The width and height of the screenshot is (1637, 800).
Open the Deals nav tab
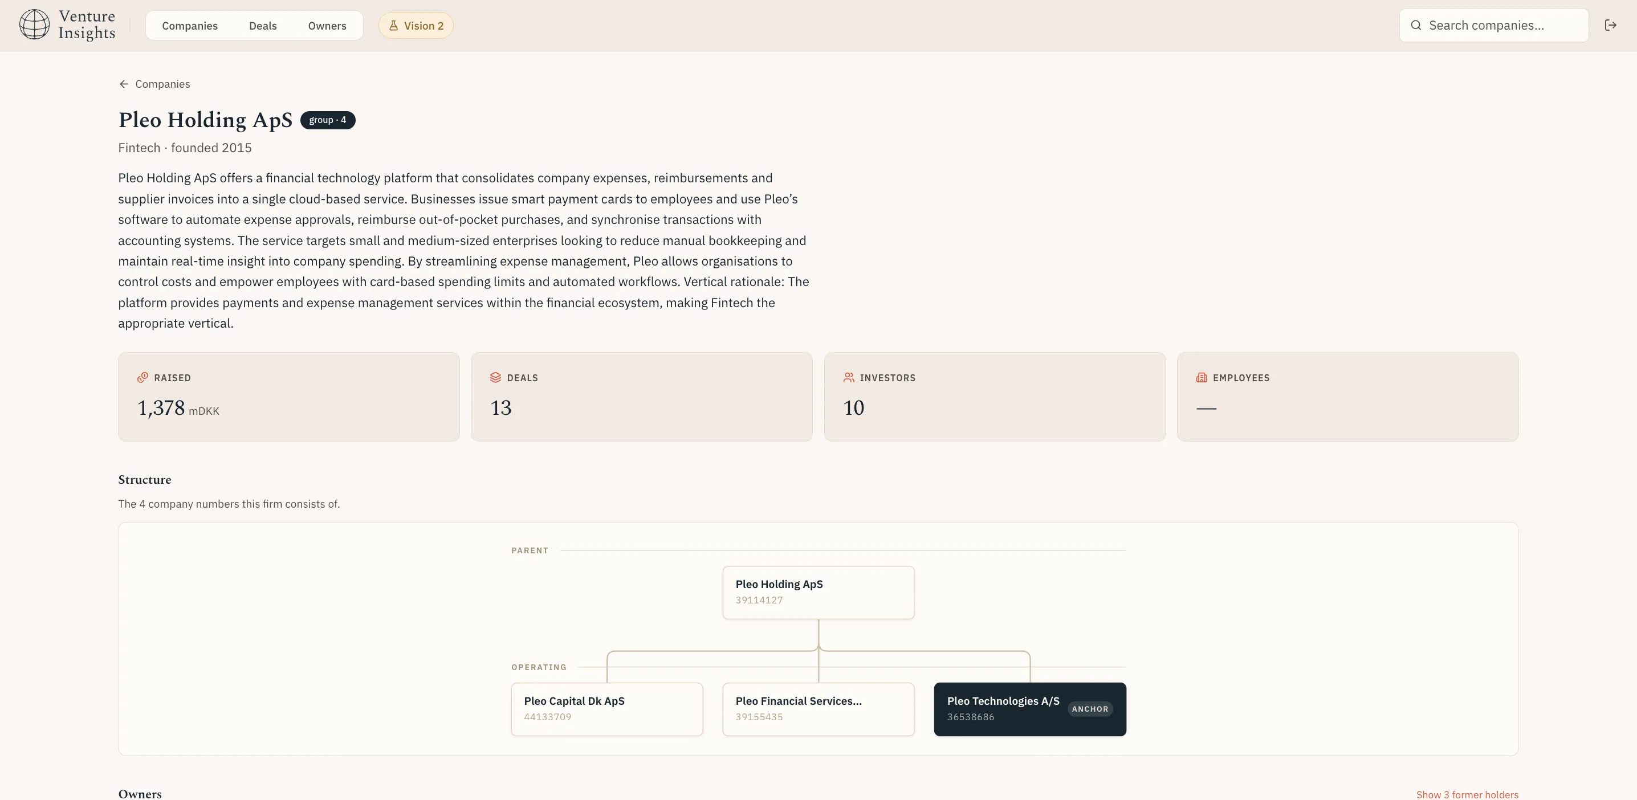coord(263,26)
